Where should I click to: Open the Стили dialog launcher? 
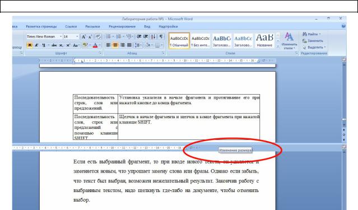tap(296, 53)
